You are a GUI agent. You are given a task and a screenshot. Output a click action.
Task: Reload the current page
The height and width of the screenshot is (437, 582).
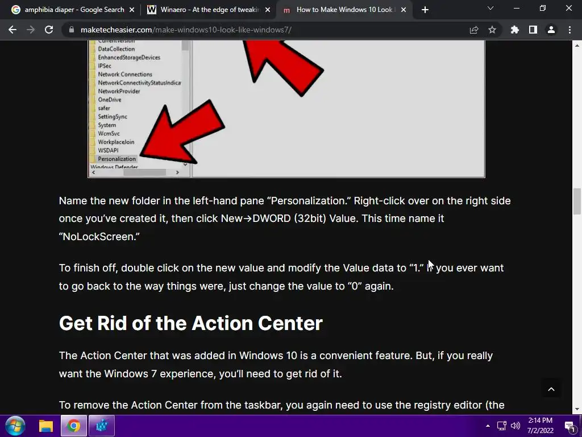[x=49, y=30]
